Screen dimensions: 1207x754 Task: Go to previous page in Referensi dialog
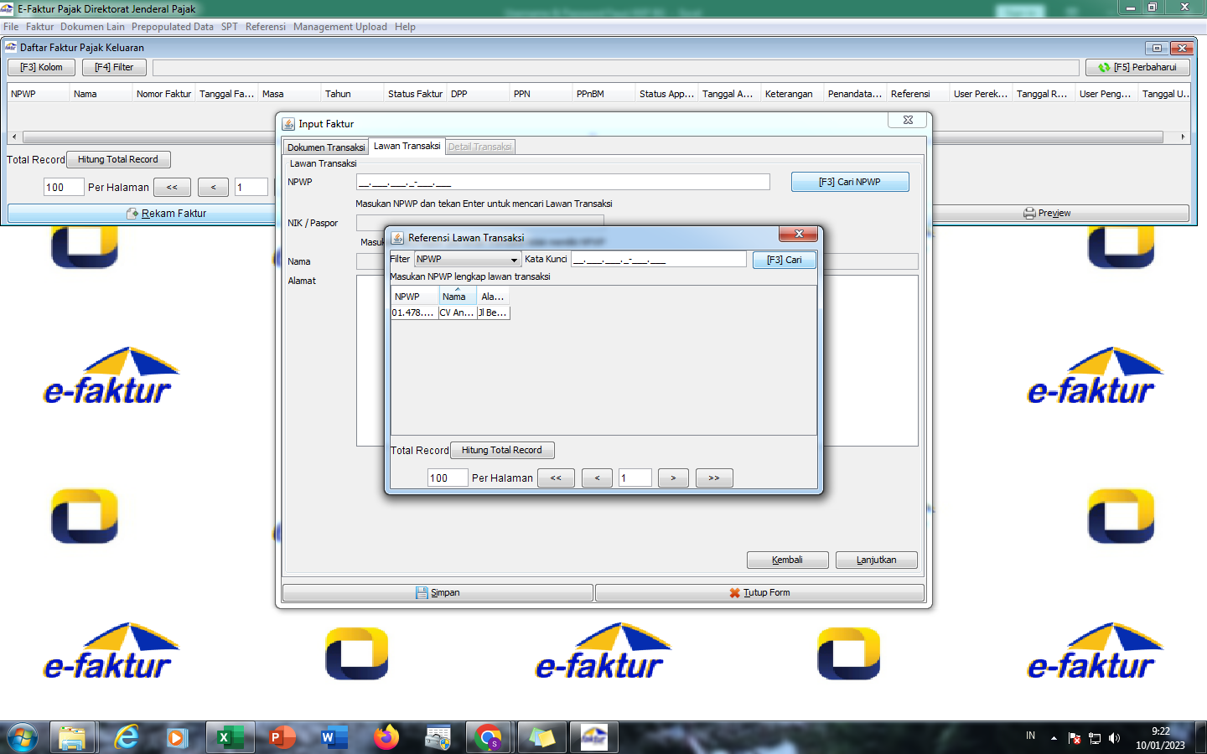pyautogui.click(x=597, y=478)
